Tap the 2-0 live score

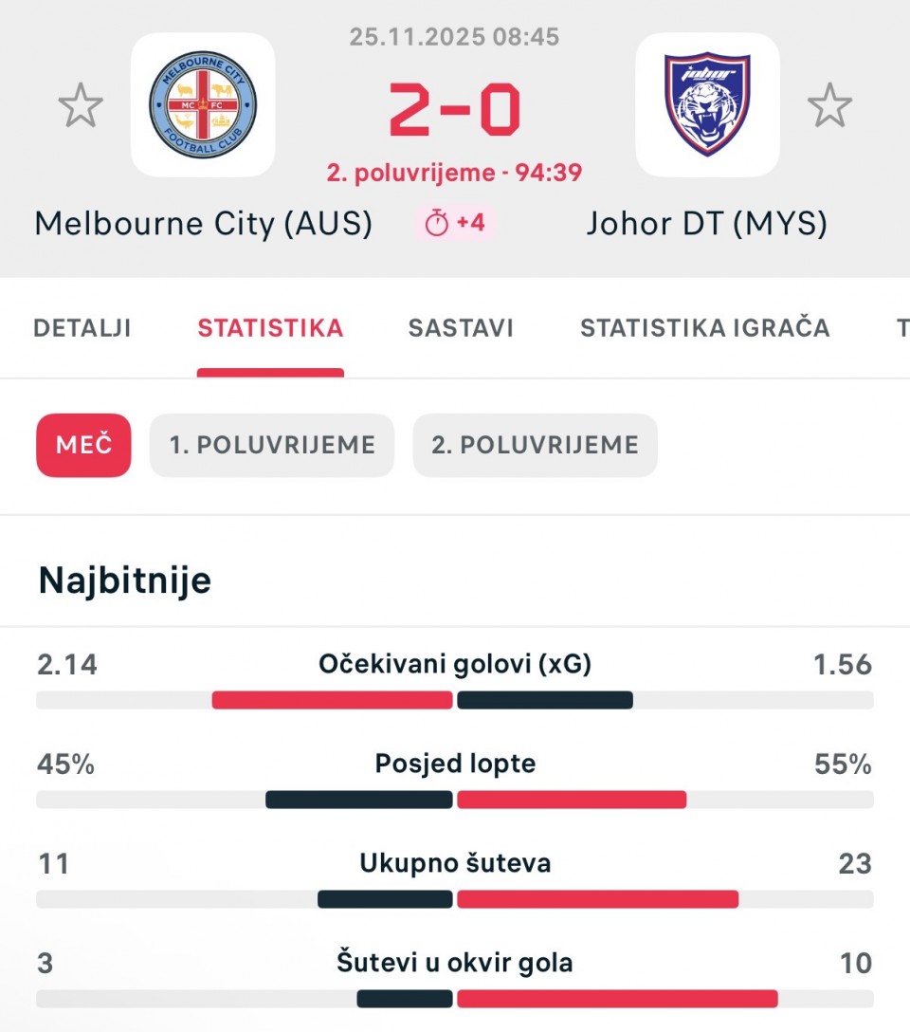point(454,108)
